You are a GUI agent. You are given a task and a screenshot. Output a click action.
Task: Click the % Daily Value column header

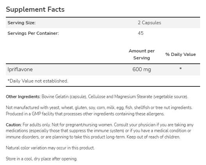pos(181,54)
